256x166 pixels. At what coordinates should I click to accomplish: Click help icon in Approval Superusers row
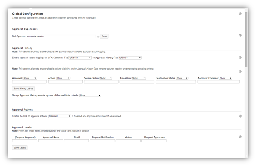(241, 36)
